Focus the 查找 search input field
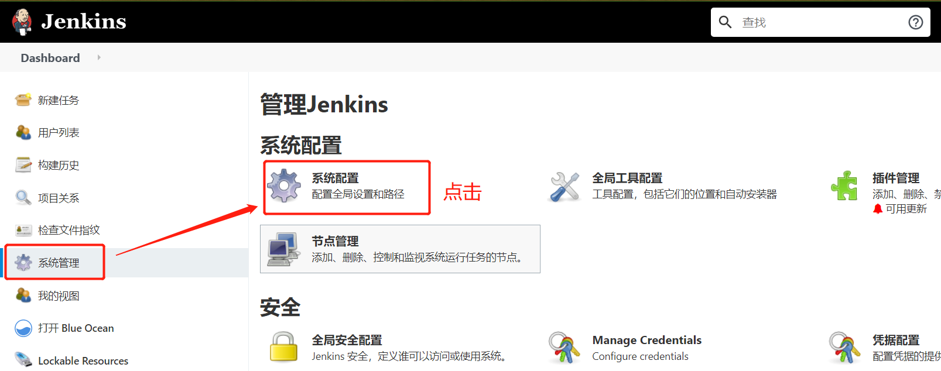Image resolution: width=941 pixels, height=371 pixels. pos(820,22)
